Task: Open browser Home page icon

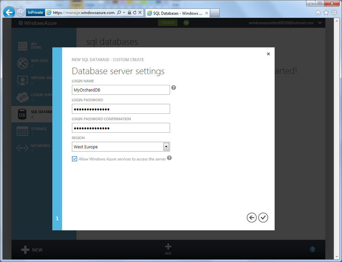Action: [318, 13]
